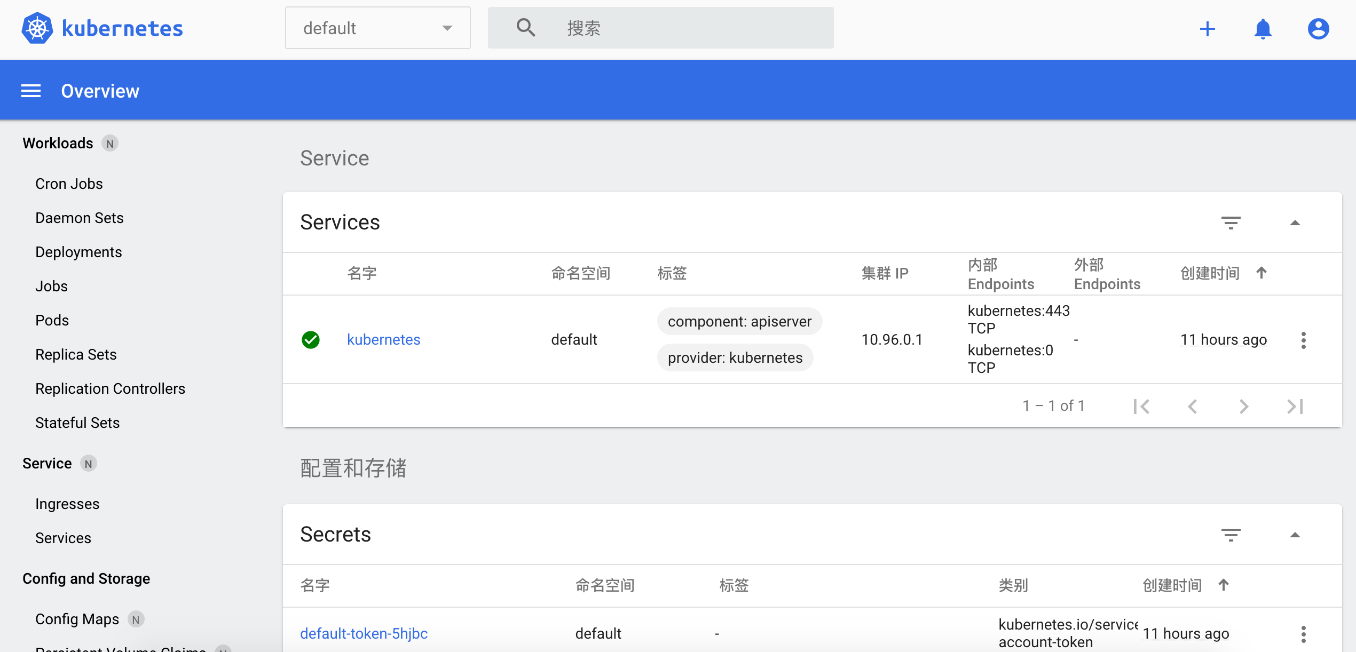Open Config Maps in sidebar
Viewport: 1356px width, 652px height.
coord(77,619)
